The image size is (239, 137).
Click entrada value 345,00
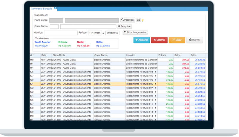click(170, 80)
